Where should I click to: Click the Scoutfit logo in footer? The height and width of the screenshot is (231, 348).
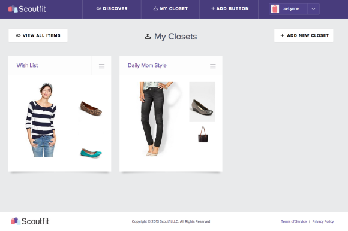coord(30,221)
